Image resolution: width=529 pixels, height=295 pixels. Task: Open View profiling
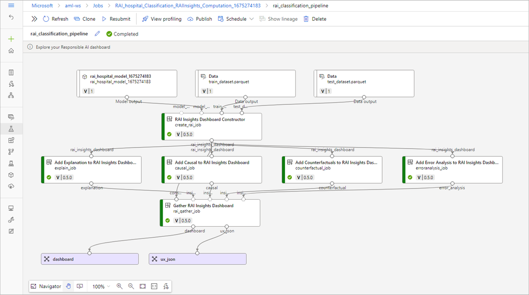pos(162,19)
